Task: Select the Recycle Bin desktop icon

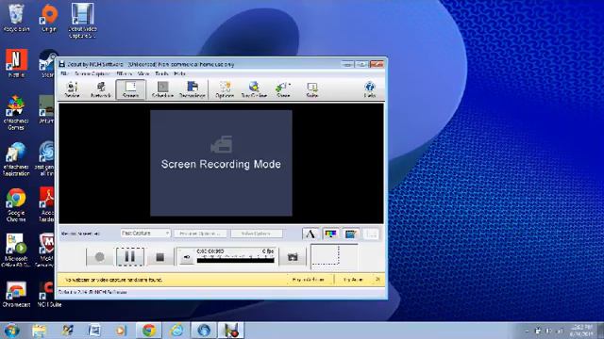Action: pos(16,18)
